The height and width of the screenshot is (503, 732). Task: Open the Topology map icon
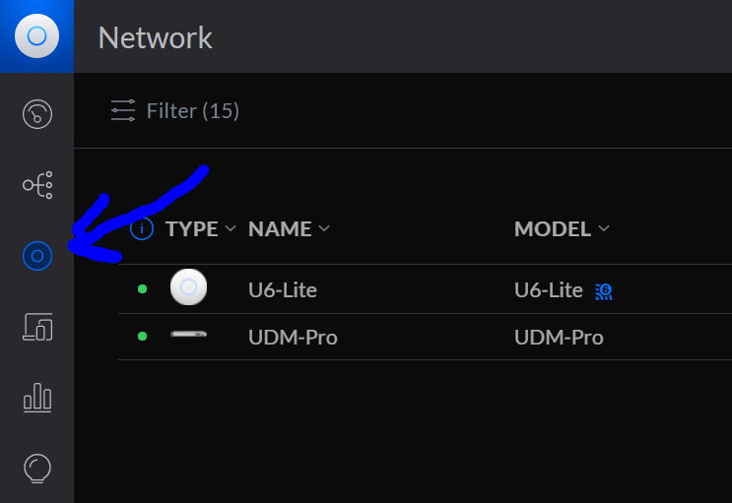36,185
